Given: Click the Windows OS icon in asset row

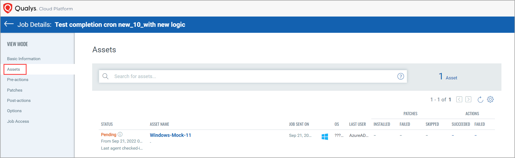Looking at the screenshot, I should pyautogui.click(x=325, y=137).
